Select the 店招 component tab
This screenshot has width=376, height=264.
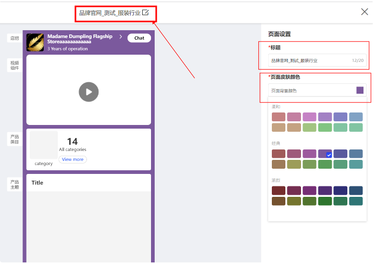(15, 38)
